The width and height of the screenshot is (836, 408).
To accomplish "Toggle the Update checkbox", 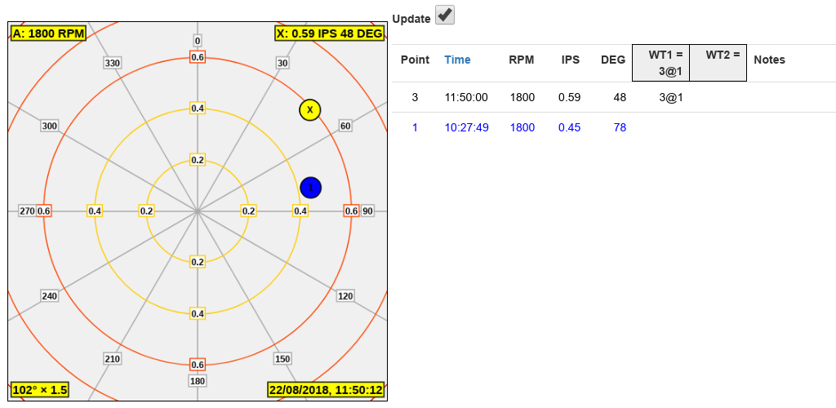I will pyautogui.click(x=445, y=16).
